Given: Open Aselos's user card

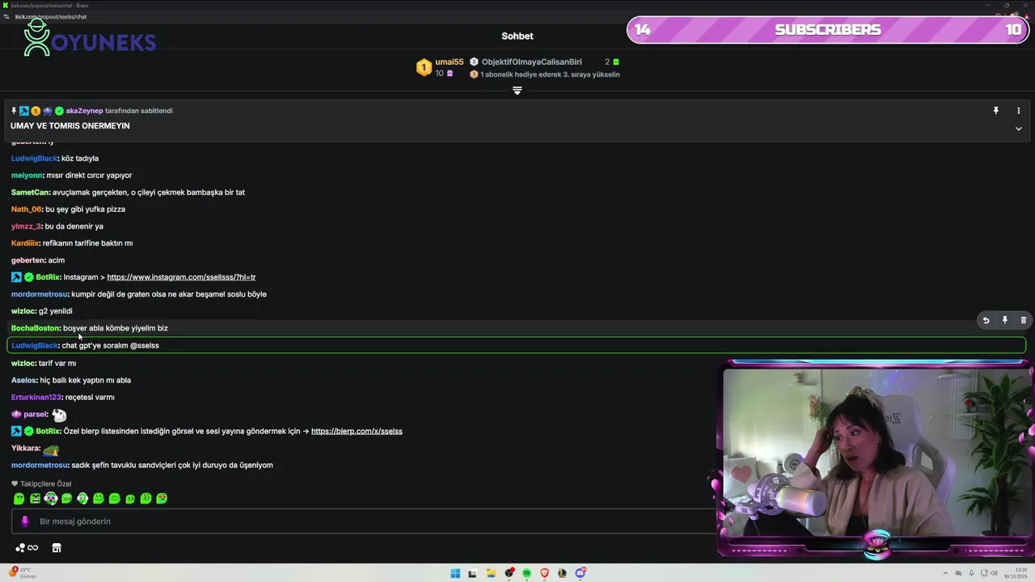Looking at the screenshot, I should pos(24,381).
